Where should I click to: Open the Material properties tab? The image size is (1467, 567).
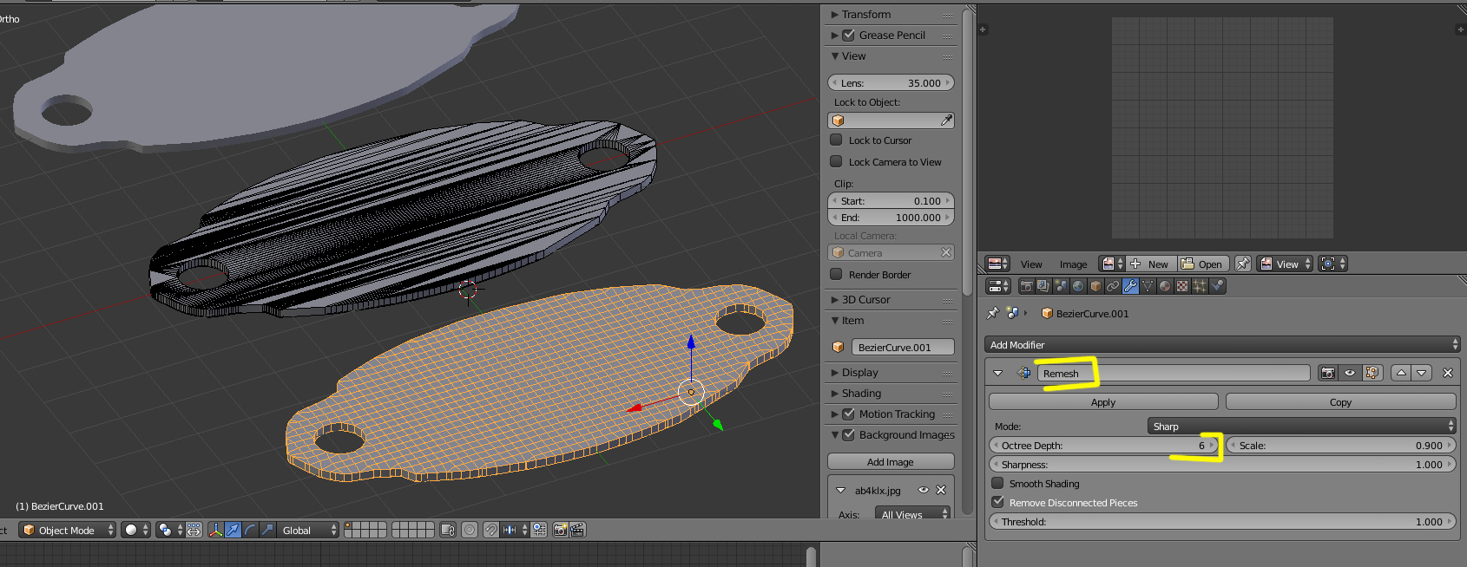[x=1165, y=286]
